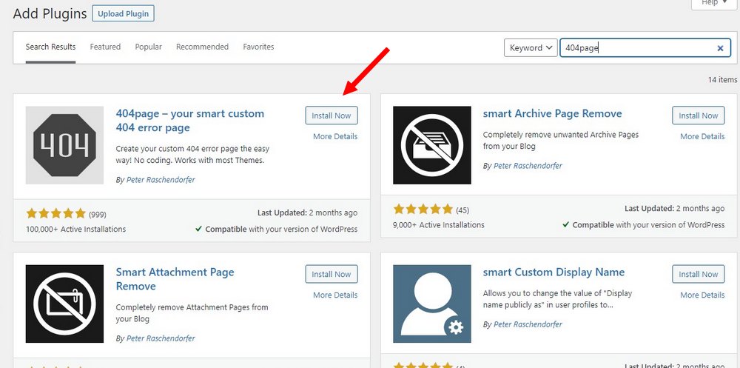The height and width of the screenshot is (368, 740).
Task: Click 'Completely remove Attachment Pages' description
Action: click(192, 313)
